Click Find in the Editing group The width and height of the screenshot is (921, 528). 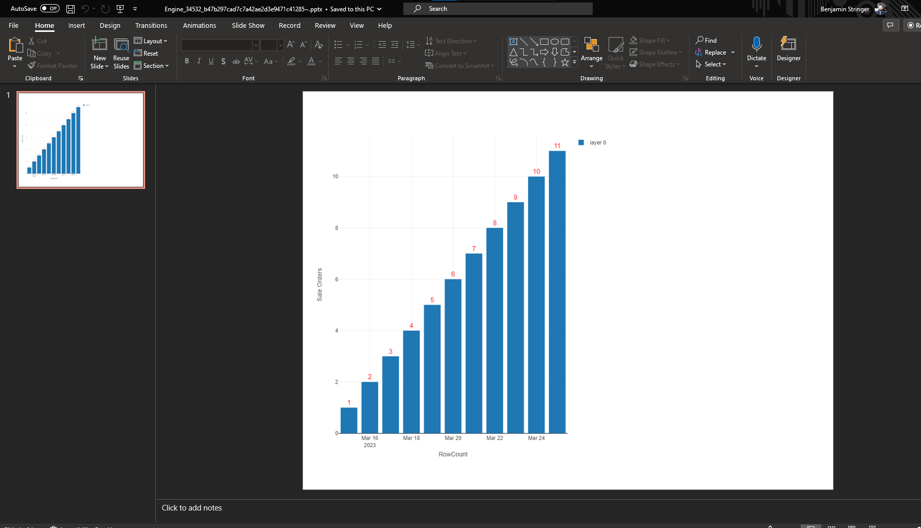coord(706,40)
